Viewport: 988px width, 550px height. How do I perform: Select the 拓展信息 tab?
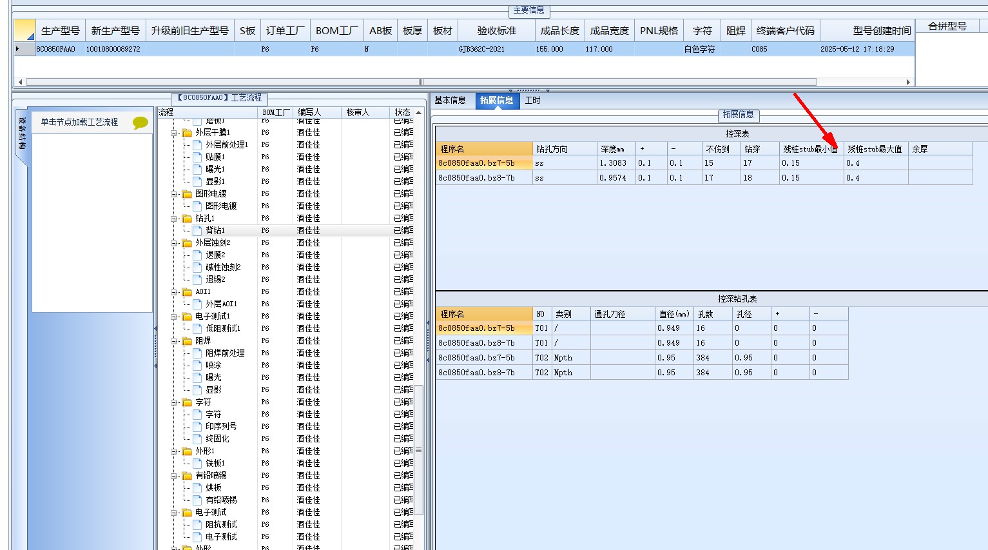(497, 101)
